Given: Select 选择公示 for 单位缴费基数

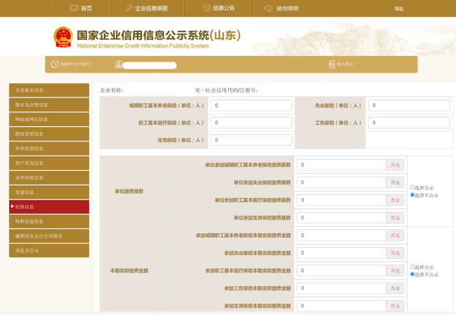Looking at the screenshot, I should click(412, 188).
